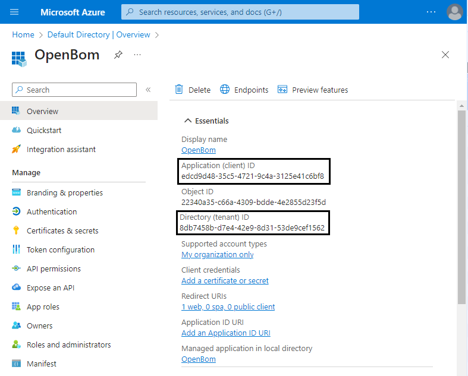Click the Expose an API cloud icon
The image size is (468, 376).
pos(16,287)
